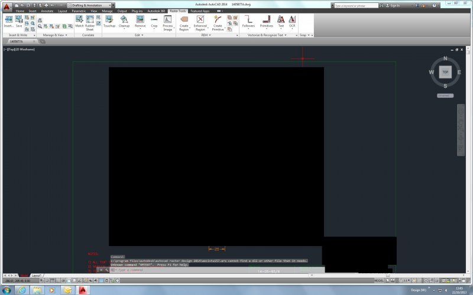Click the Process Image button
473x295 pixels.
168,23
